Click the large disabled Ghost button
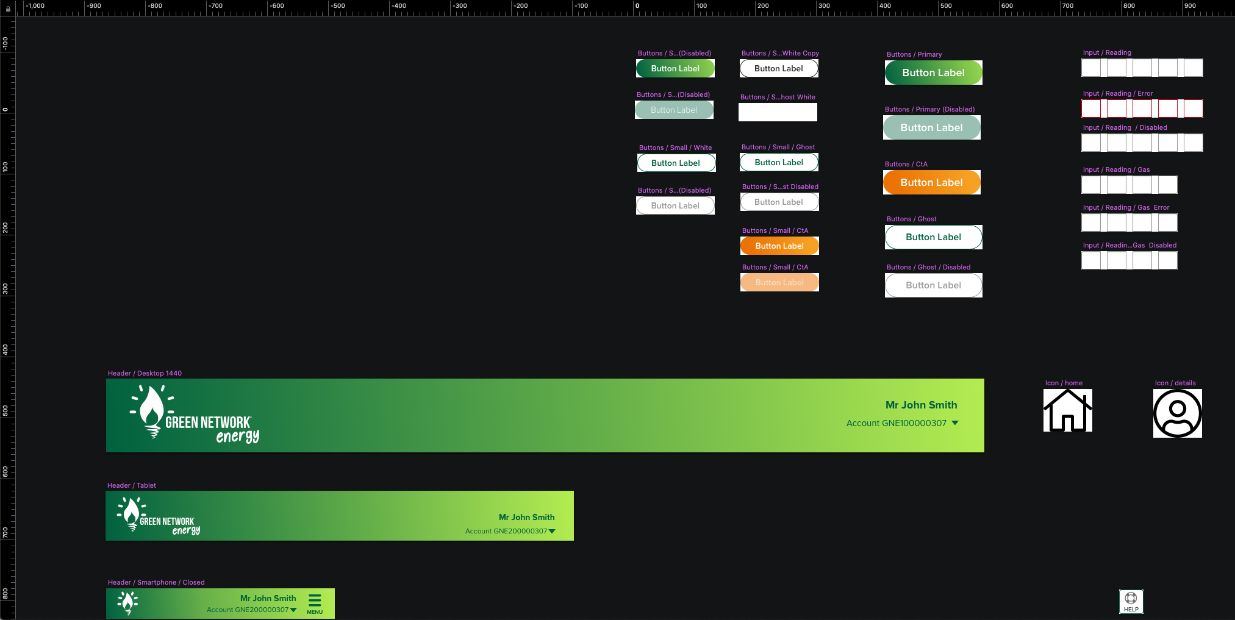Image resolution: width=1235 pixels, height=620 pixels. pyautogui.click(x=933, y=285)
